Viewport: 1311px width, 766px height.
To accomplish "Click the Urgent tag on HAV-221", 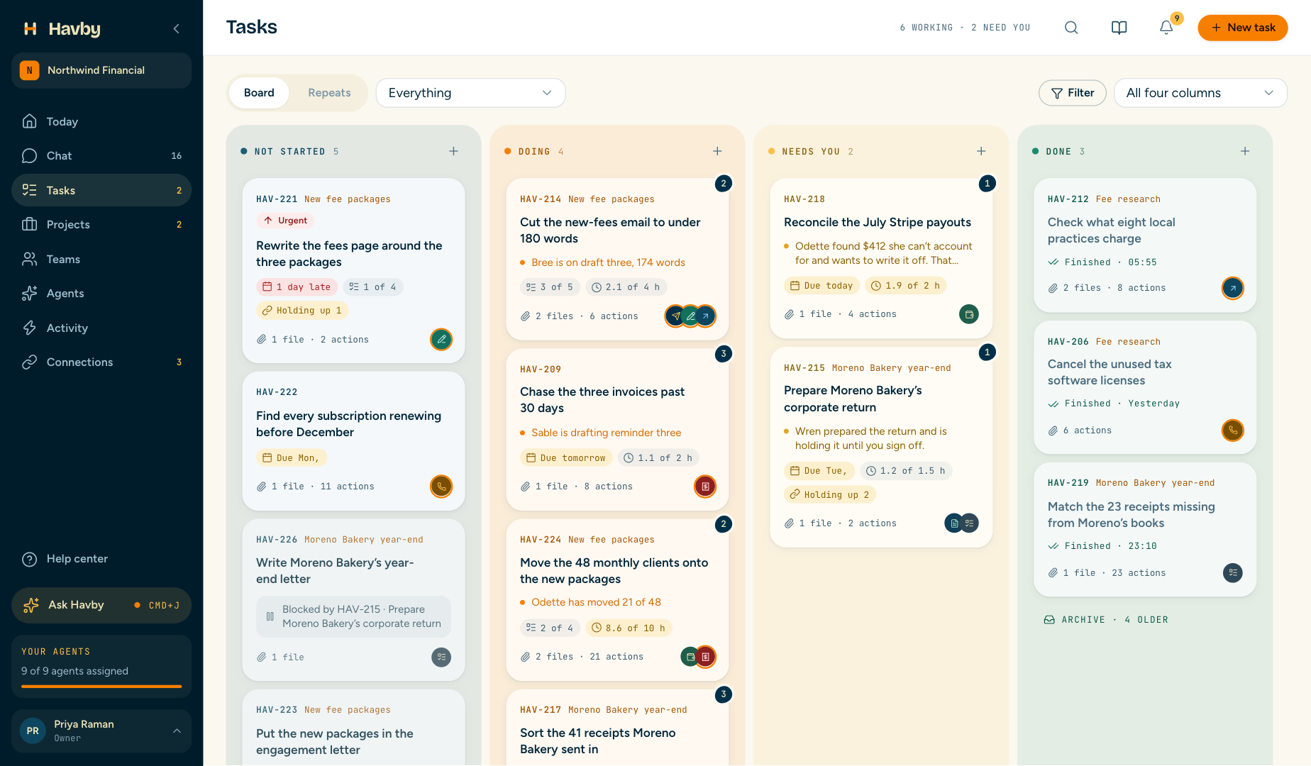I will (285, 221).
